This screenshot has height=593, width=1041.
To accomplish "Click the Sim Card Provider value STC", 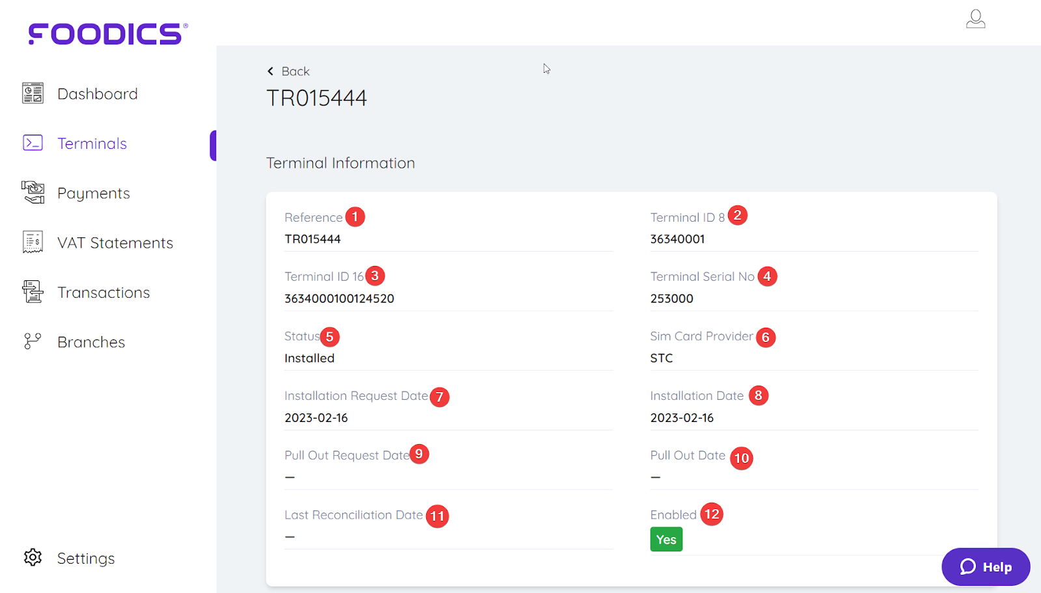I will [661, 358].
